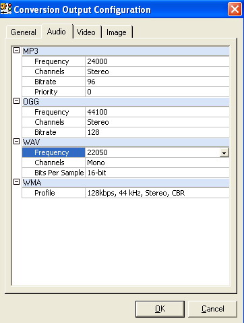Click the Bits Per Sample value 16-bit
This screenshot has width=244, height=323.
(x=157, y=173)
